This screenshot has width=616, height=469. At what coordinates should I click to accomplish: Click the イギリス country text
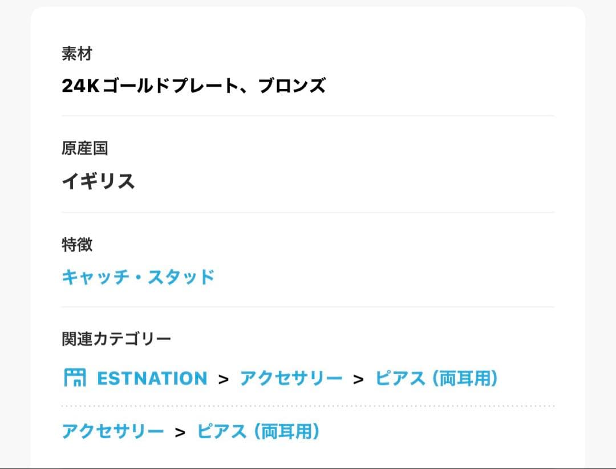98,181
